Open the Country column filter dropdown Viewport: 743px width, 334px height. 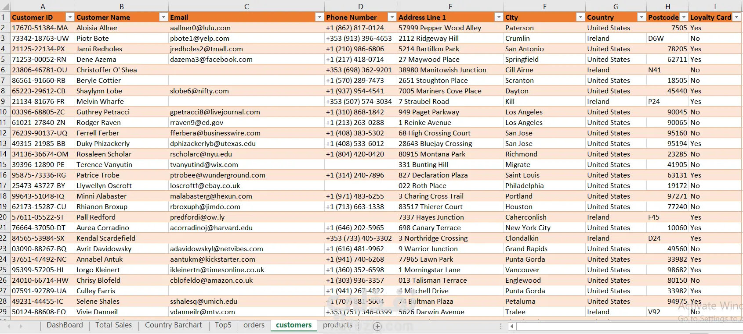click(642, 17)
